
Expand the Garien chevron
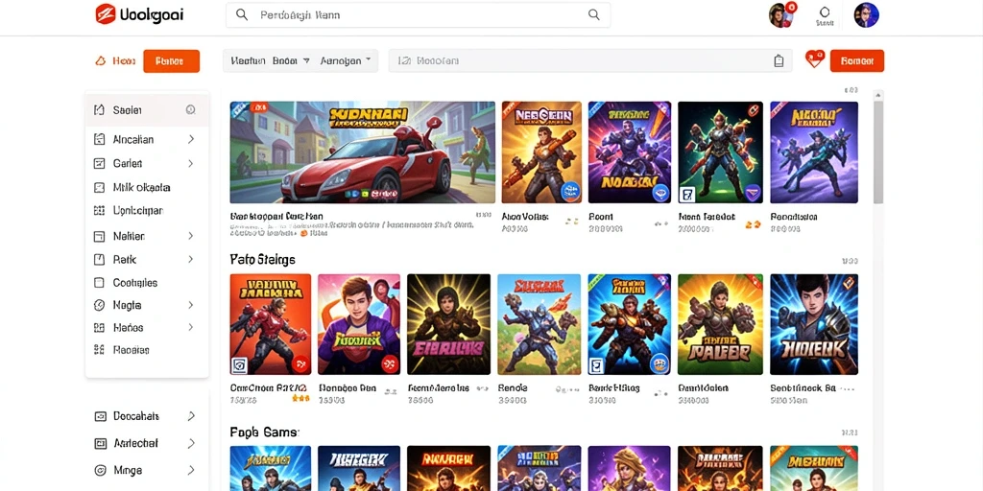coord(191,163)
